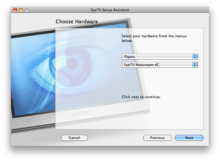Click the grayed-out zoom window button
220x161 pixels.
pyautogui.click(x=27, y=10)
